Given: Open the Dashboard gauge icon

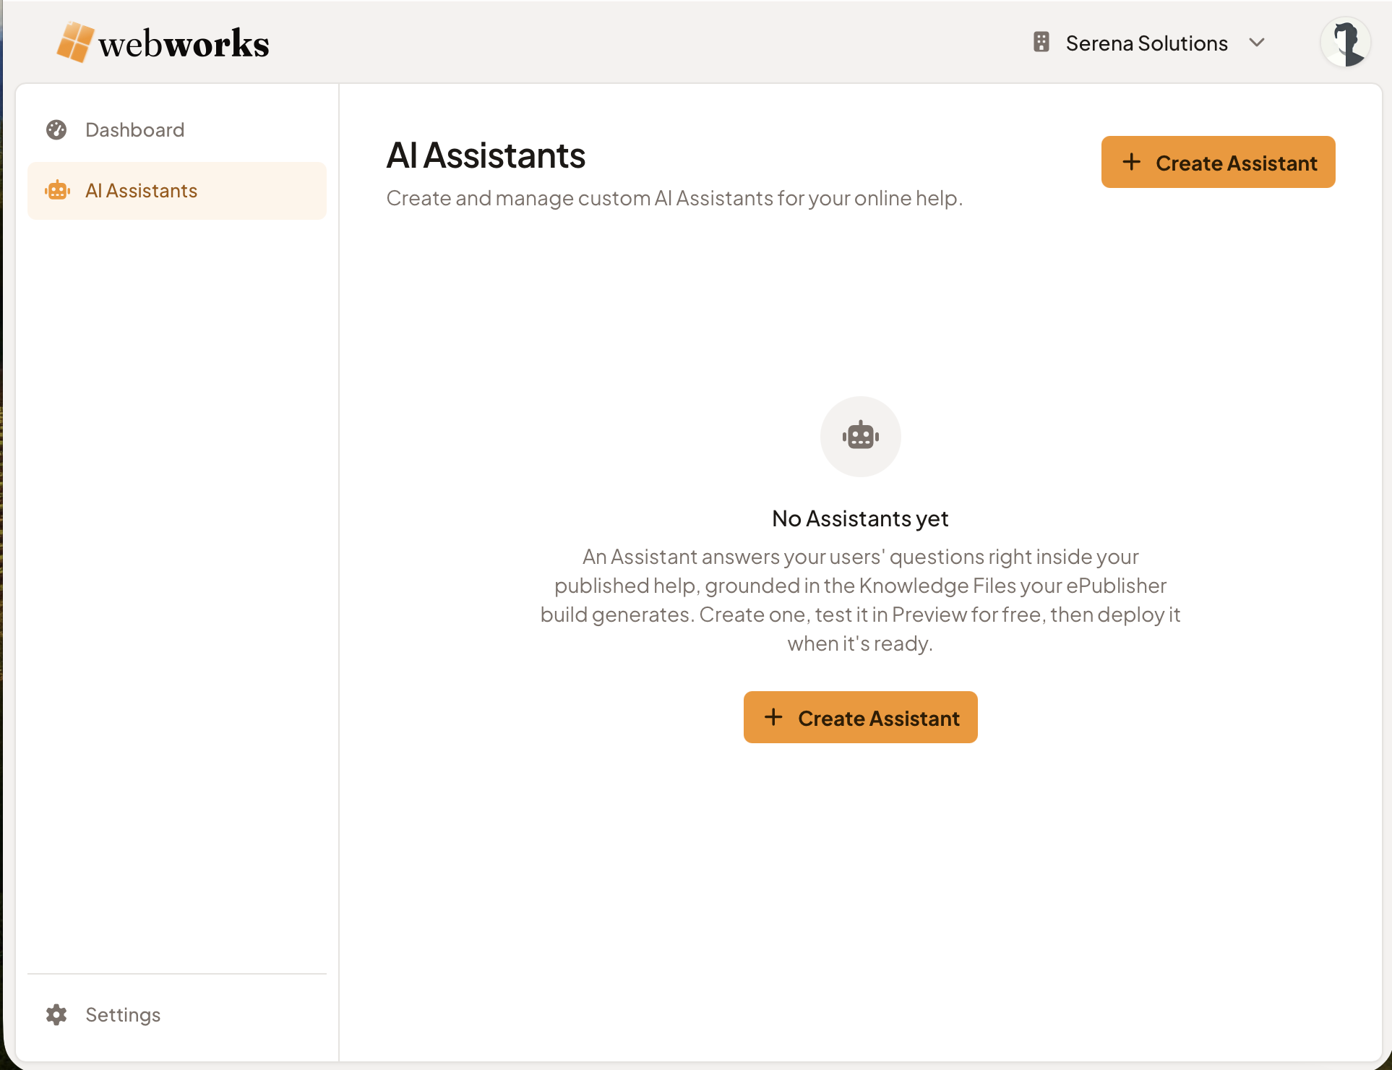Looking at the screenshot, I should tap(56, 130).
